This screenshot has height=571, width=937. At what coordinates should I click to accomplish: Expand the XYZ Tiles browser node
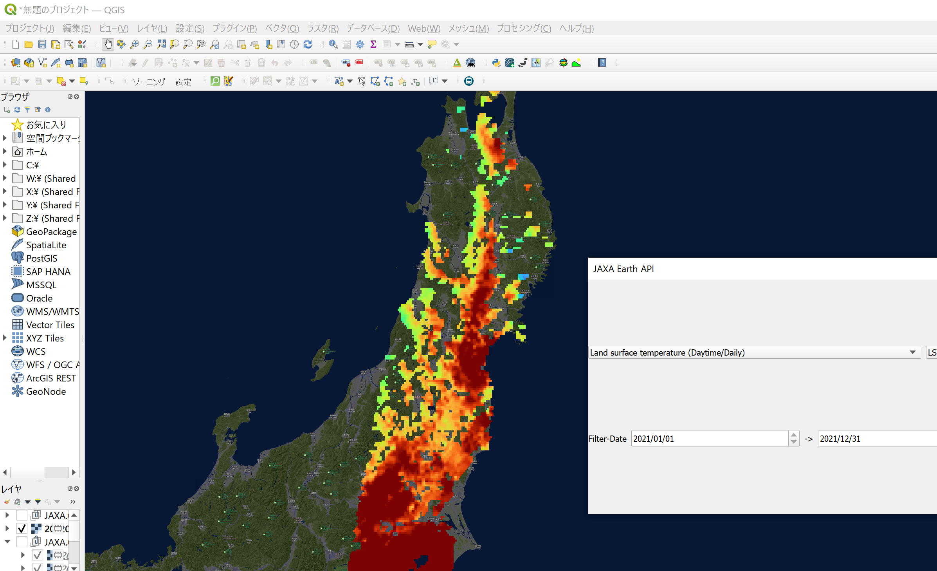(5, 338)
